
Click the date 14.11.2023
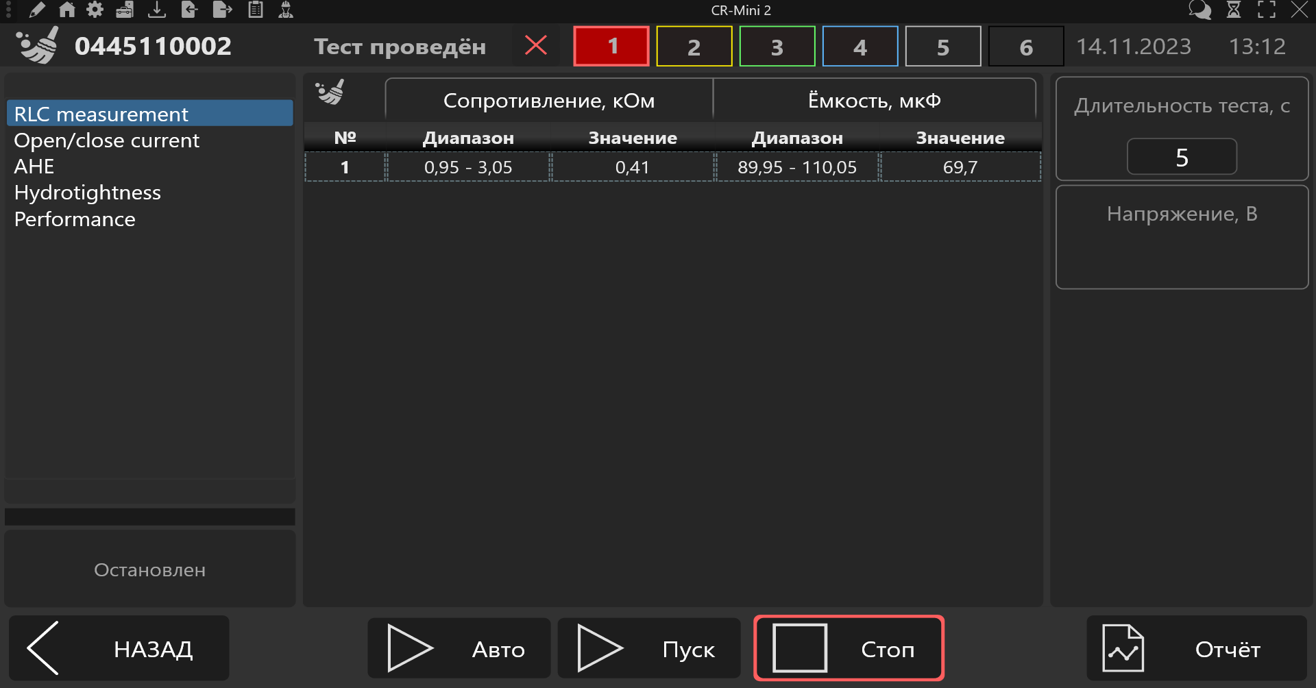pos(1133,46)
